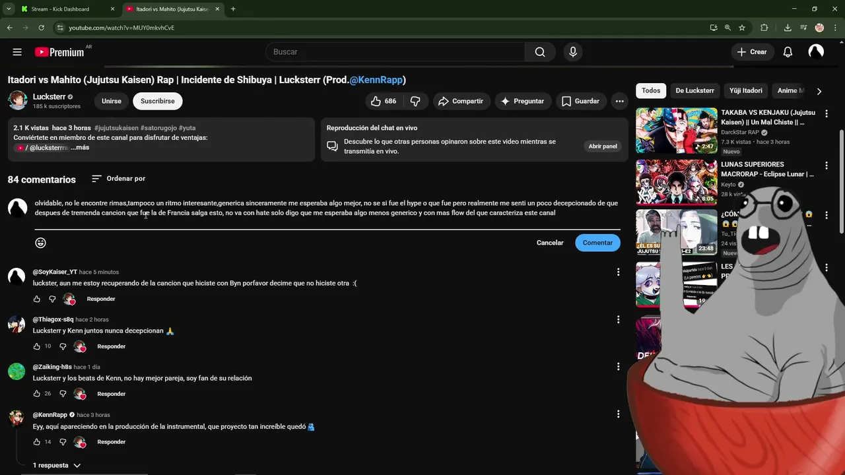845x475 pixels.
Task: Open a new browser tab
Action: pos(233,9)
